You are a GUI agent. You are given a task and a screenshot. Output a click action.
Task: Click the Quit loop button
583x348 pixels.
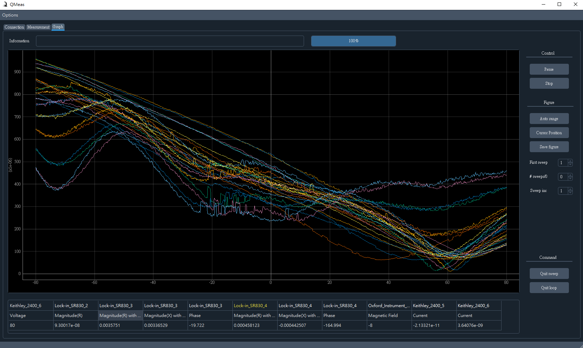coord(549,288)
